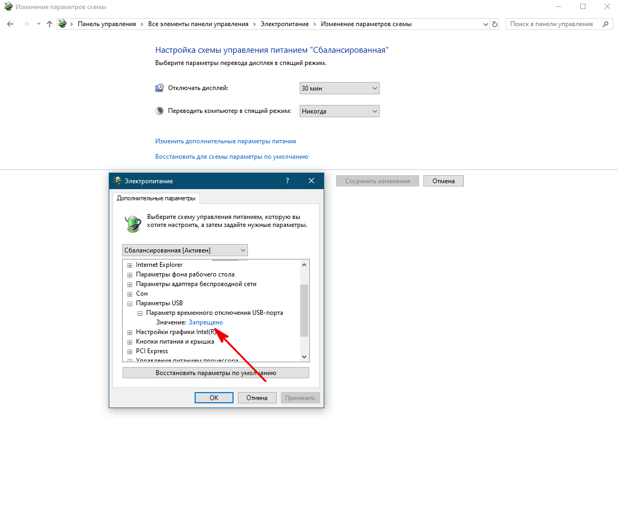Open the recent locations dropdown arrow
618x521 pixels.
tap(38, 24)
